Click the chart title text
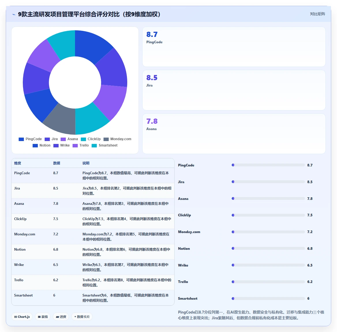337x332 pixels. pos(89,14)
